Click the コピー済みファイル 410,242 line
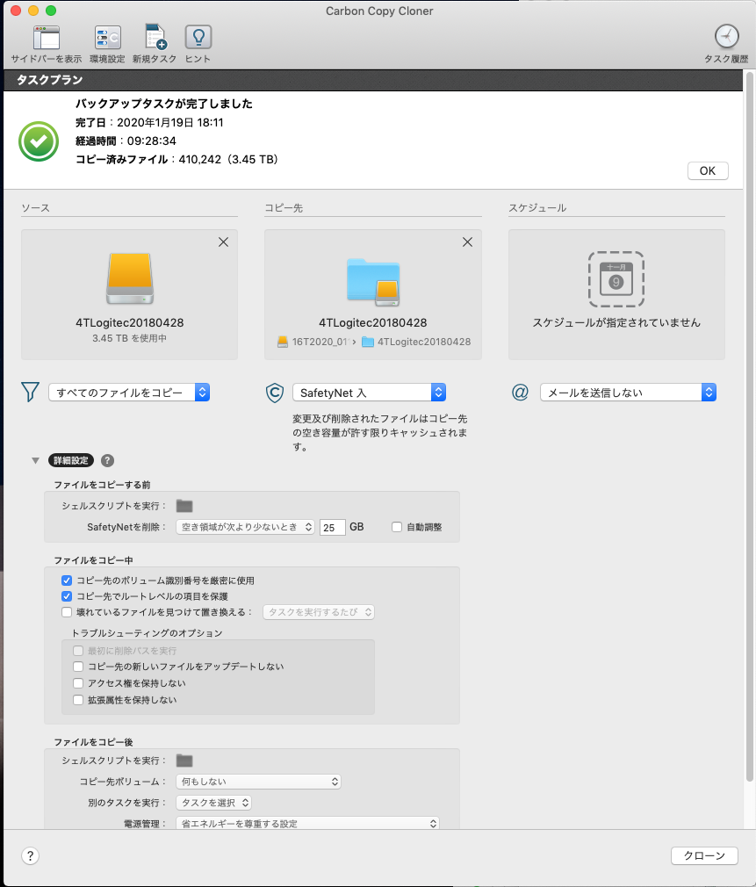 coord(177,160)
